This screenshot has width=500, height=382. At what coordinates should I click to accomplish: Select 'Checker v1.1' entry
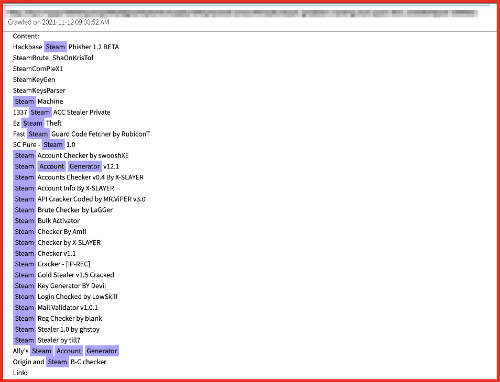click(x=57, y=253)
